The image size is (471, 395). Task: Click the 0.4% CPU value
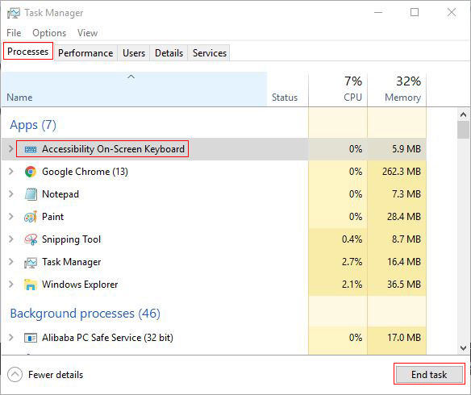click(x=352, y=239)
